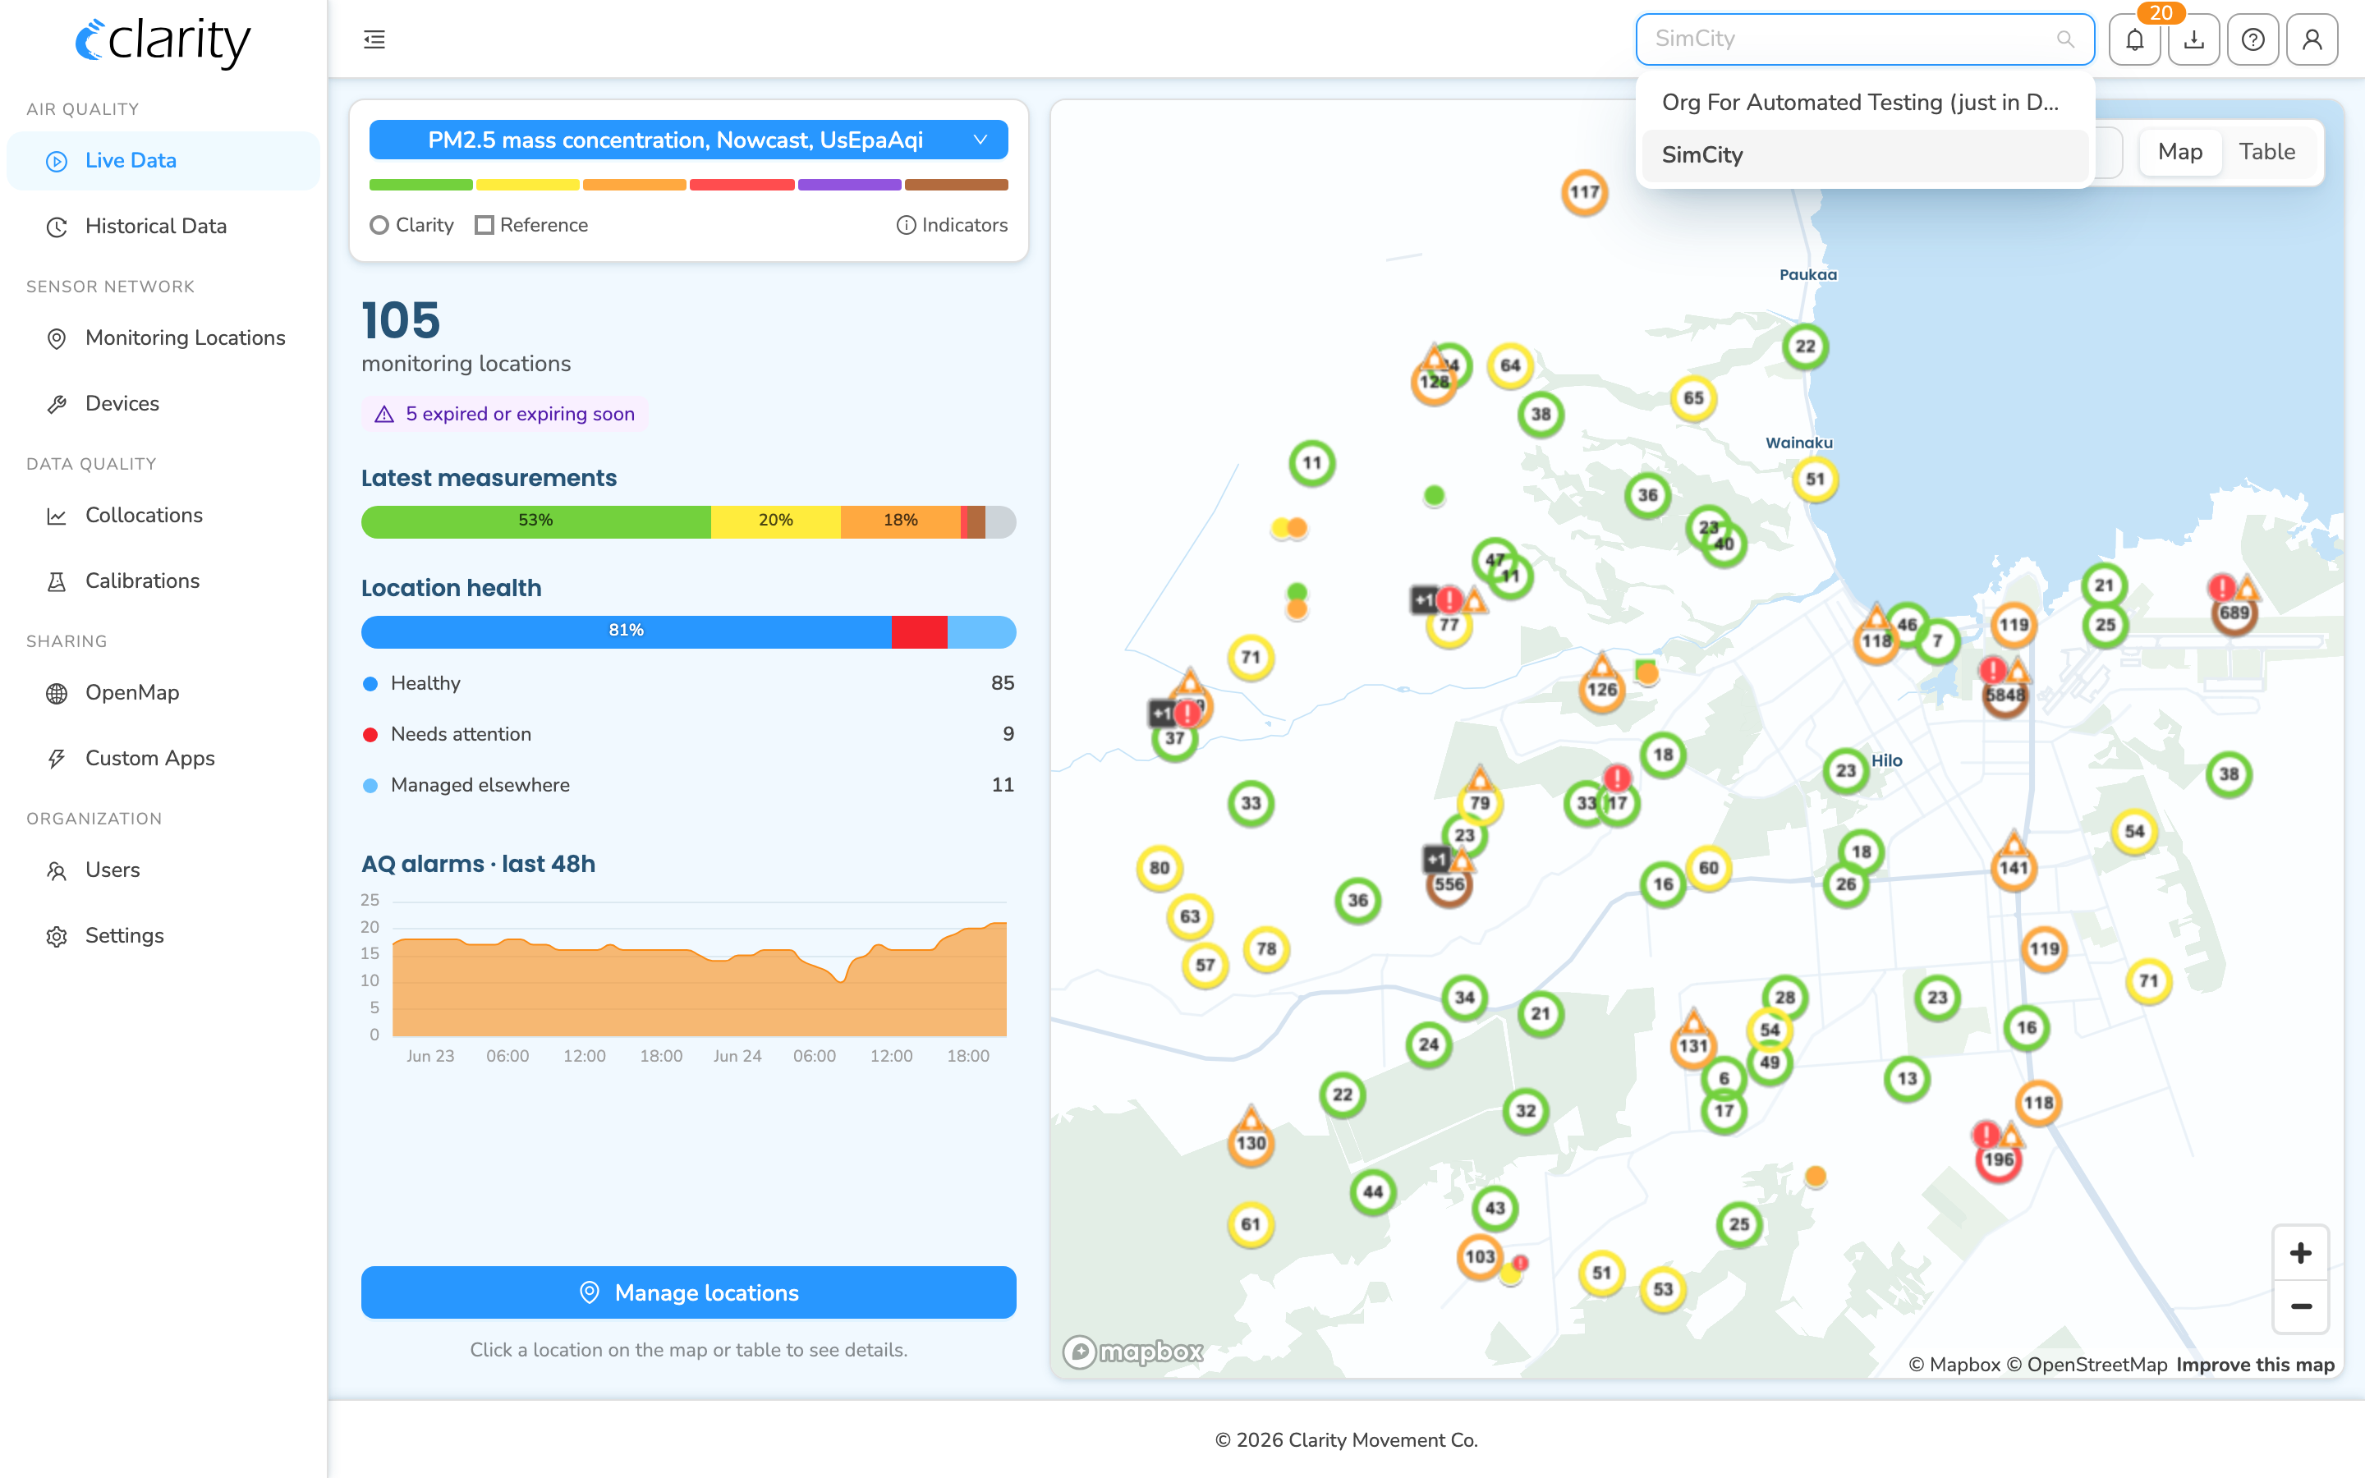This screenshot has width=2365, height=1478.
Task: Zoom out on the map
Action: pos(2300,1307)
